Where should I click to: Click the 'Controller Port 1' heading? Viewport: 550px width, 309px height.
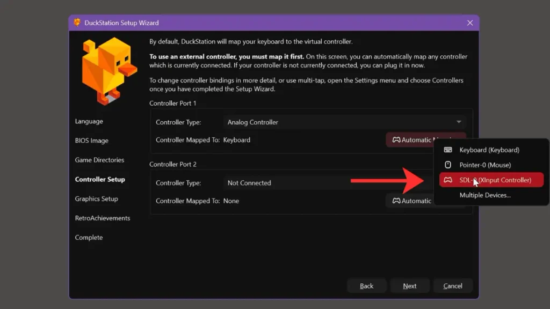(x=172, y=103)
